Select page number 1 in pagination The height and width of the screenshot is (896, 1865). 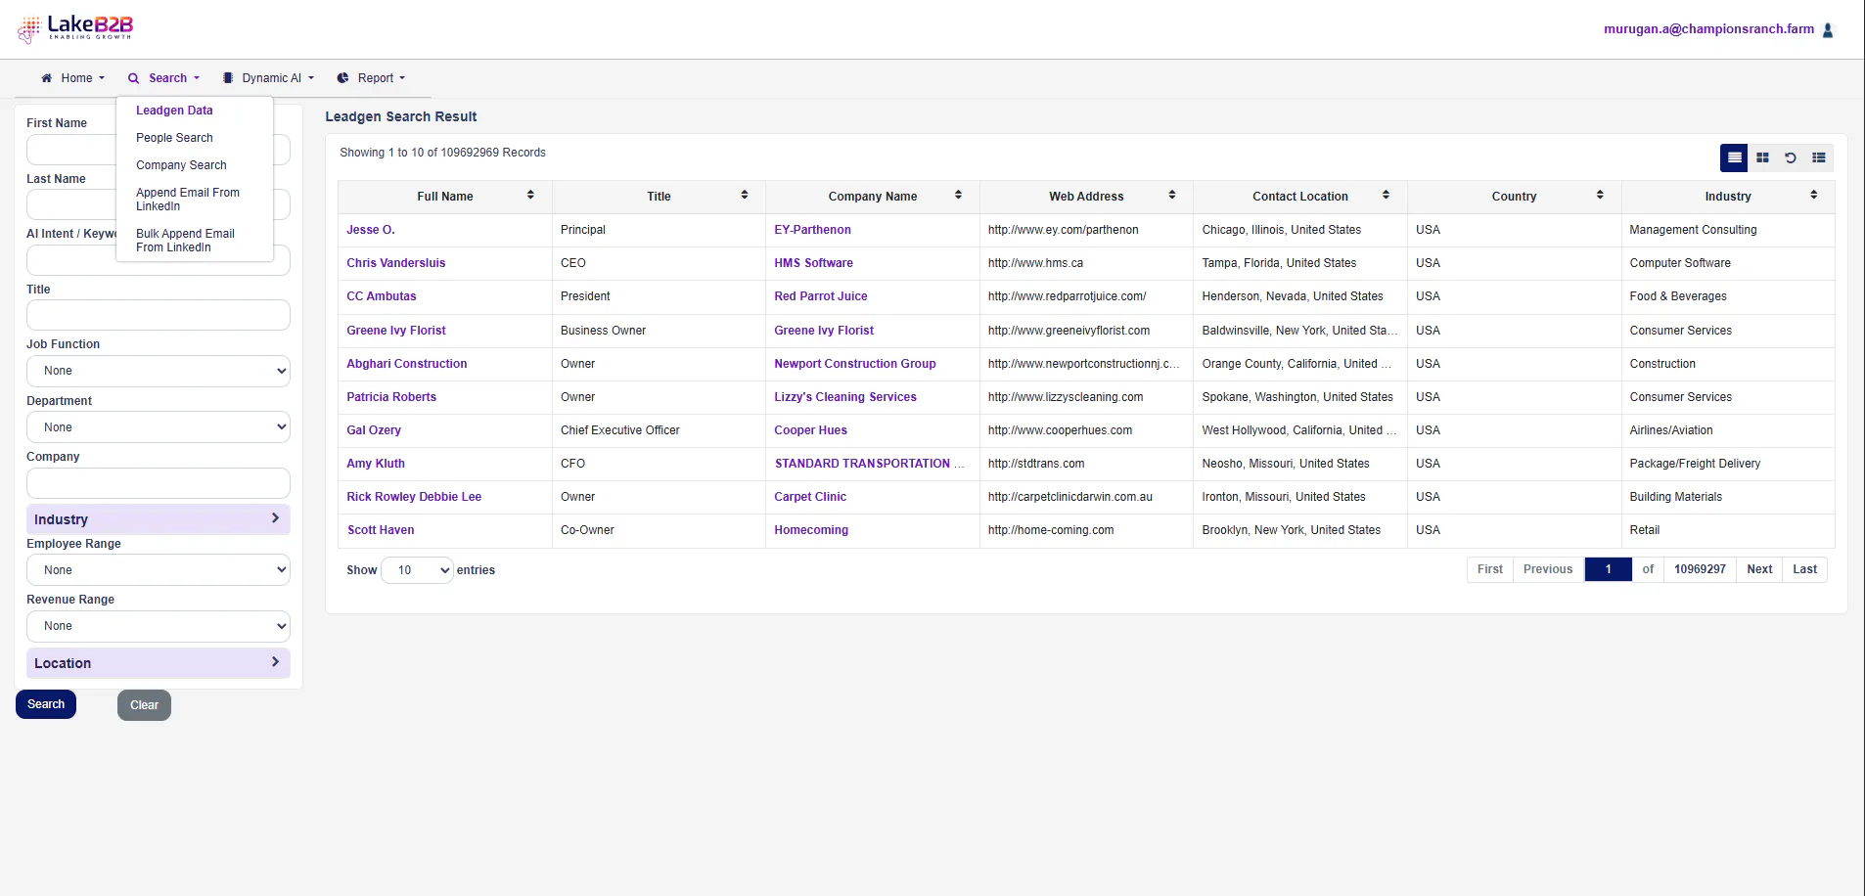pyautogui.click(x=1608, y=569)
